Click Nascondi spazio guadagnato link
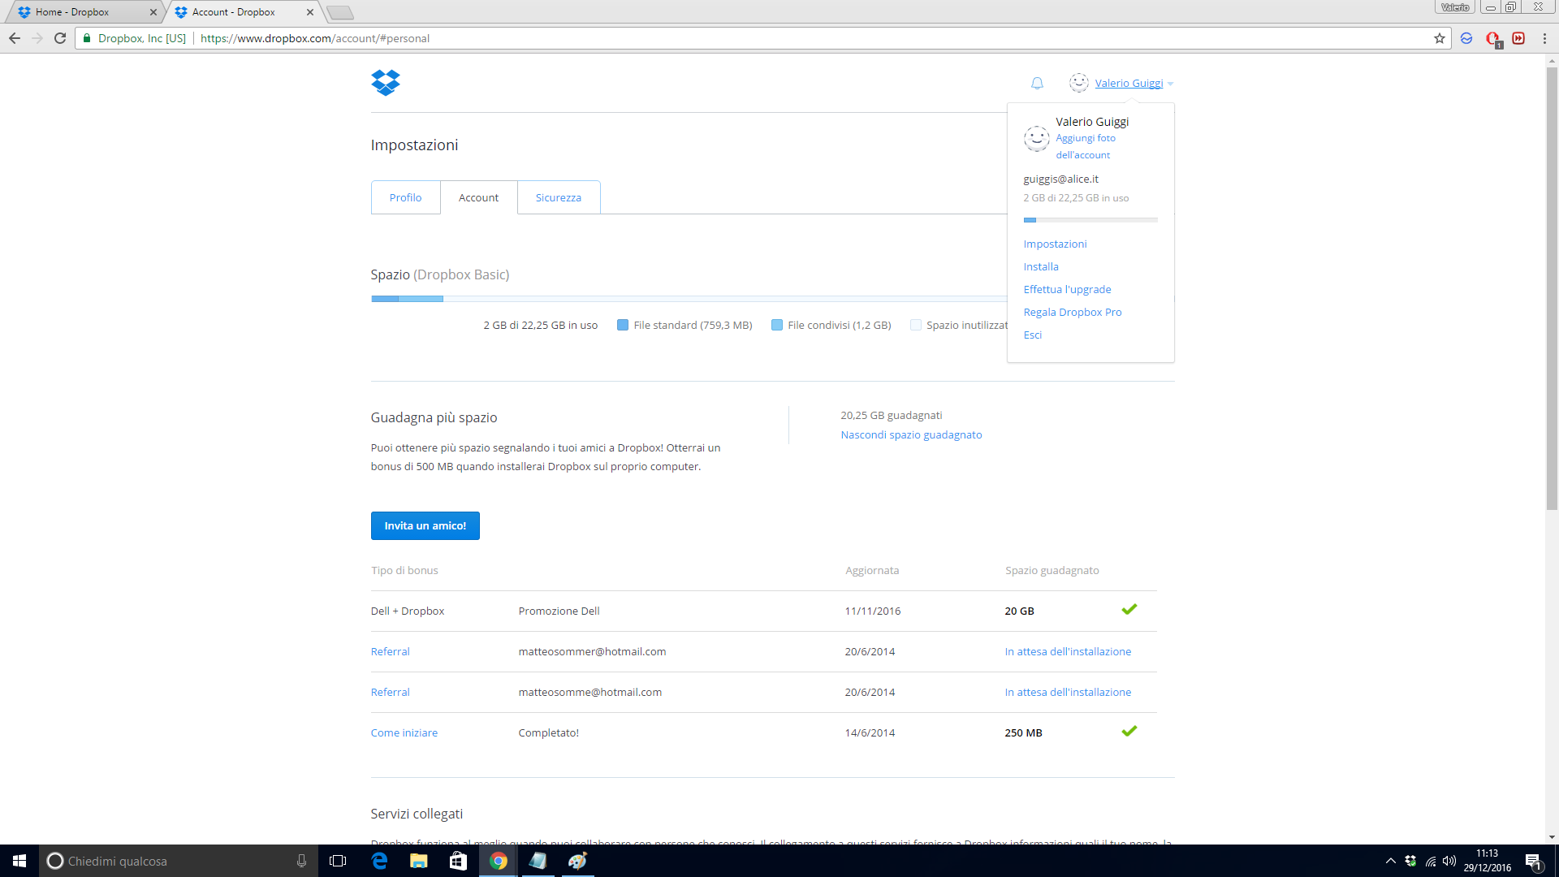 coord(911,434)
